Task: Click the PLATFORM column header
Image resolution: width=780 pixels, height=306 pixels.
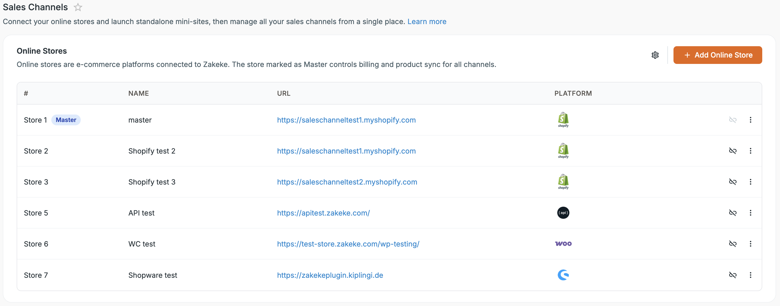Action: tap(573, 93)
